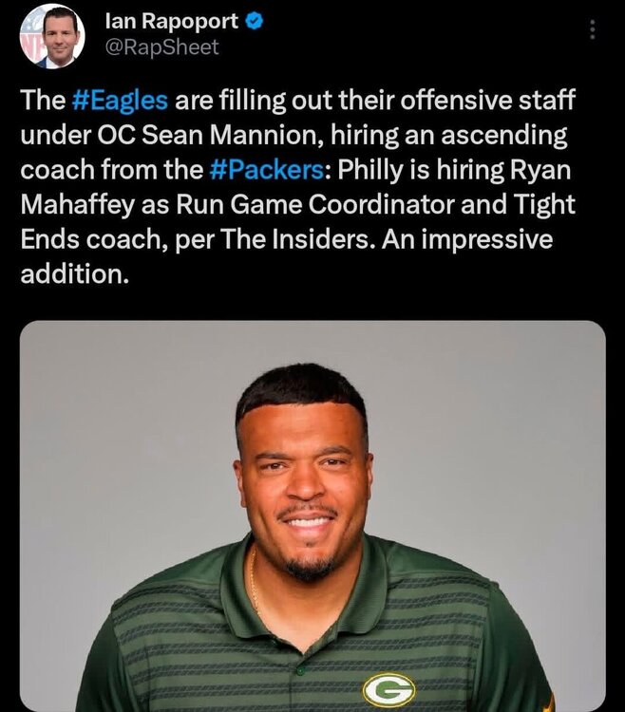Open the three-dot more options menu
625x712 pixels.
593,30
